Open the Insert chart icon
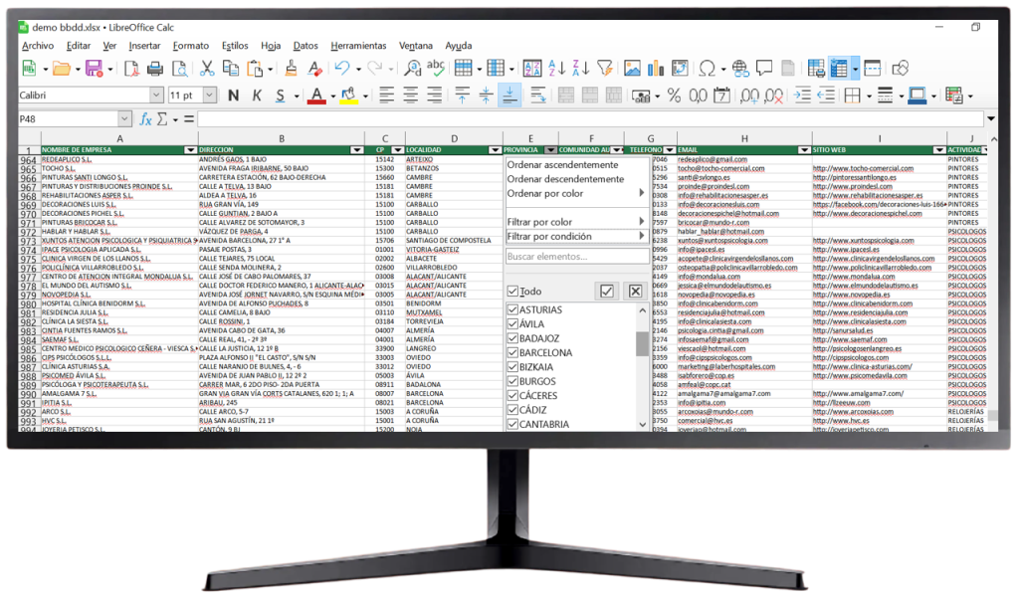Viewport: 1019px width, 599px height. click(656, 68)
